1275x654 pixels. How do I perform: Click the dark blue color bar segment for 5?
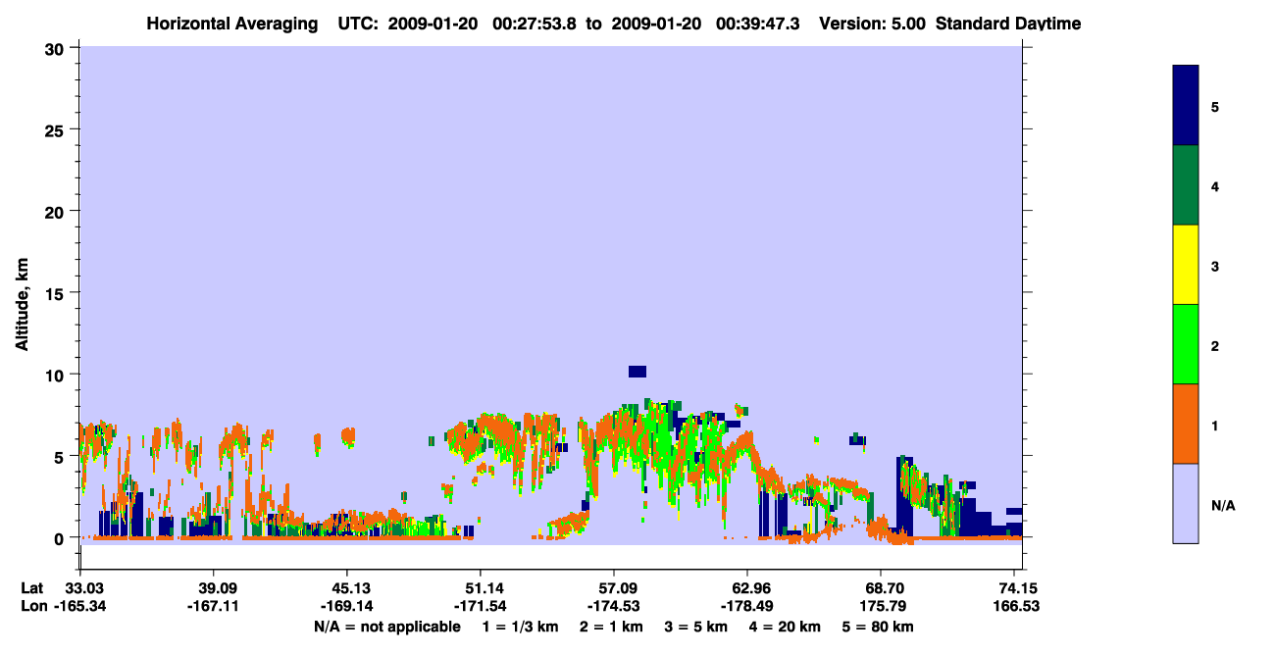pyautogui.click(x=1186, y=106)
